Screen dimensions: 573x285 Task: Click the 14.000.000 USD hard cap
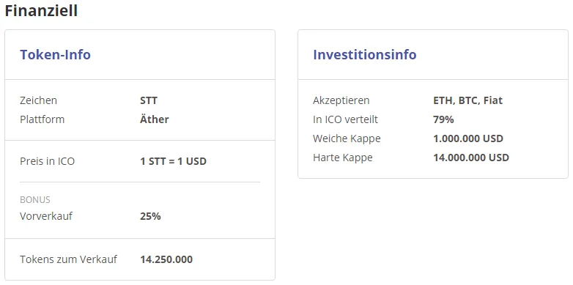tap(471, 158)
